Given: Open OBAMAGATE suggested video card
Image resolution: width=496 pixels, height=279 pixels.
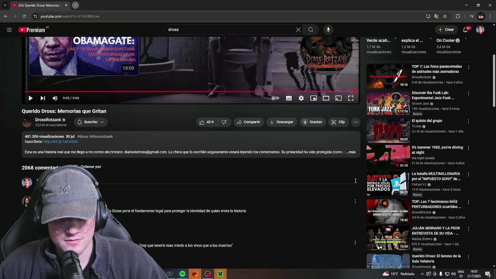Looking at the screenshot, I should 84,56.
